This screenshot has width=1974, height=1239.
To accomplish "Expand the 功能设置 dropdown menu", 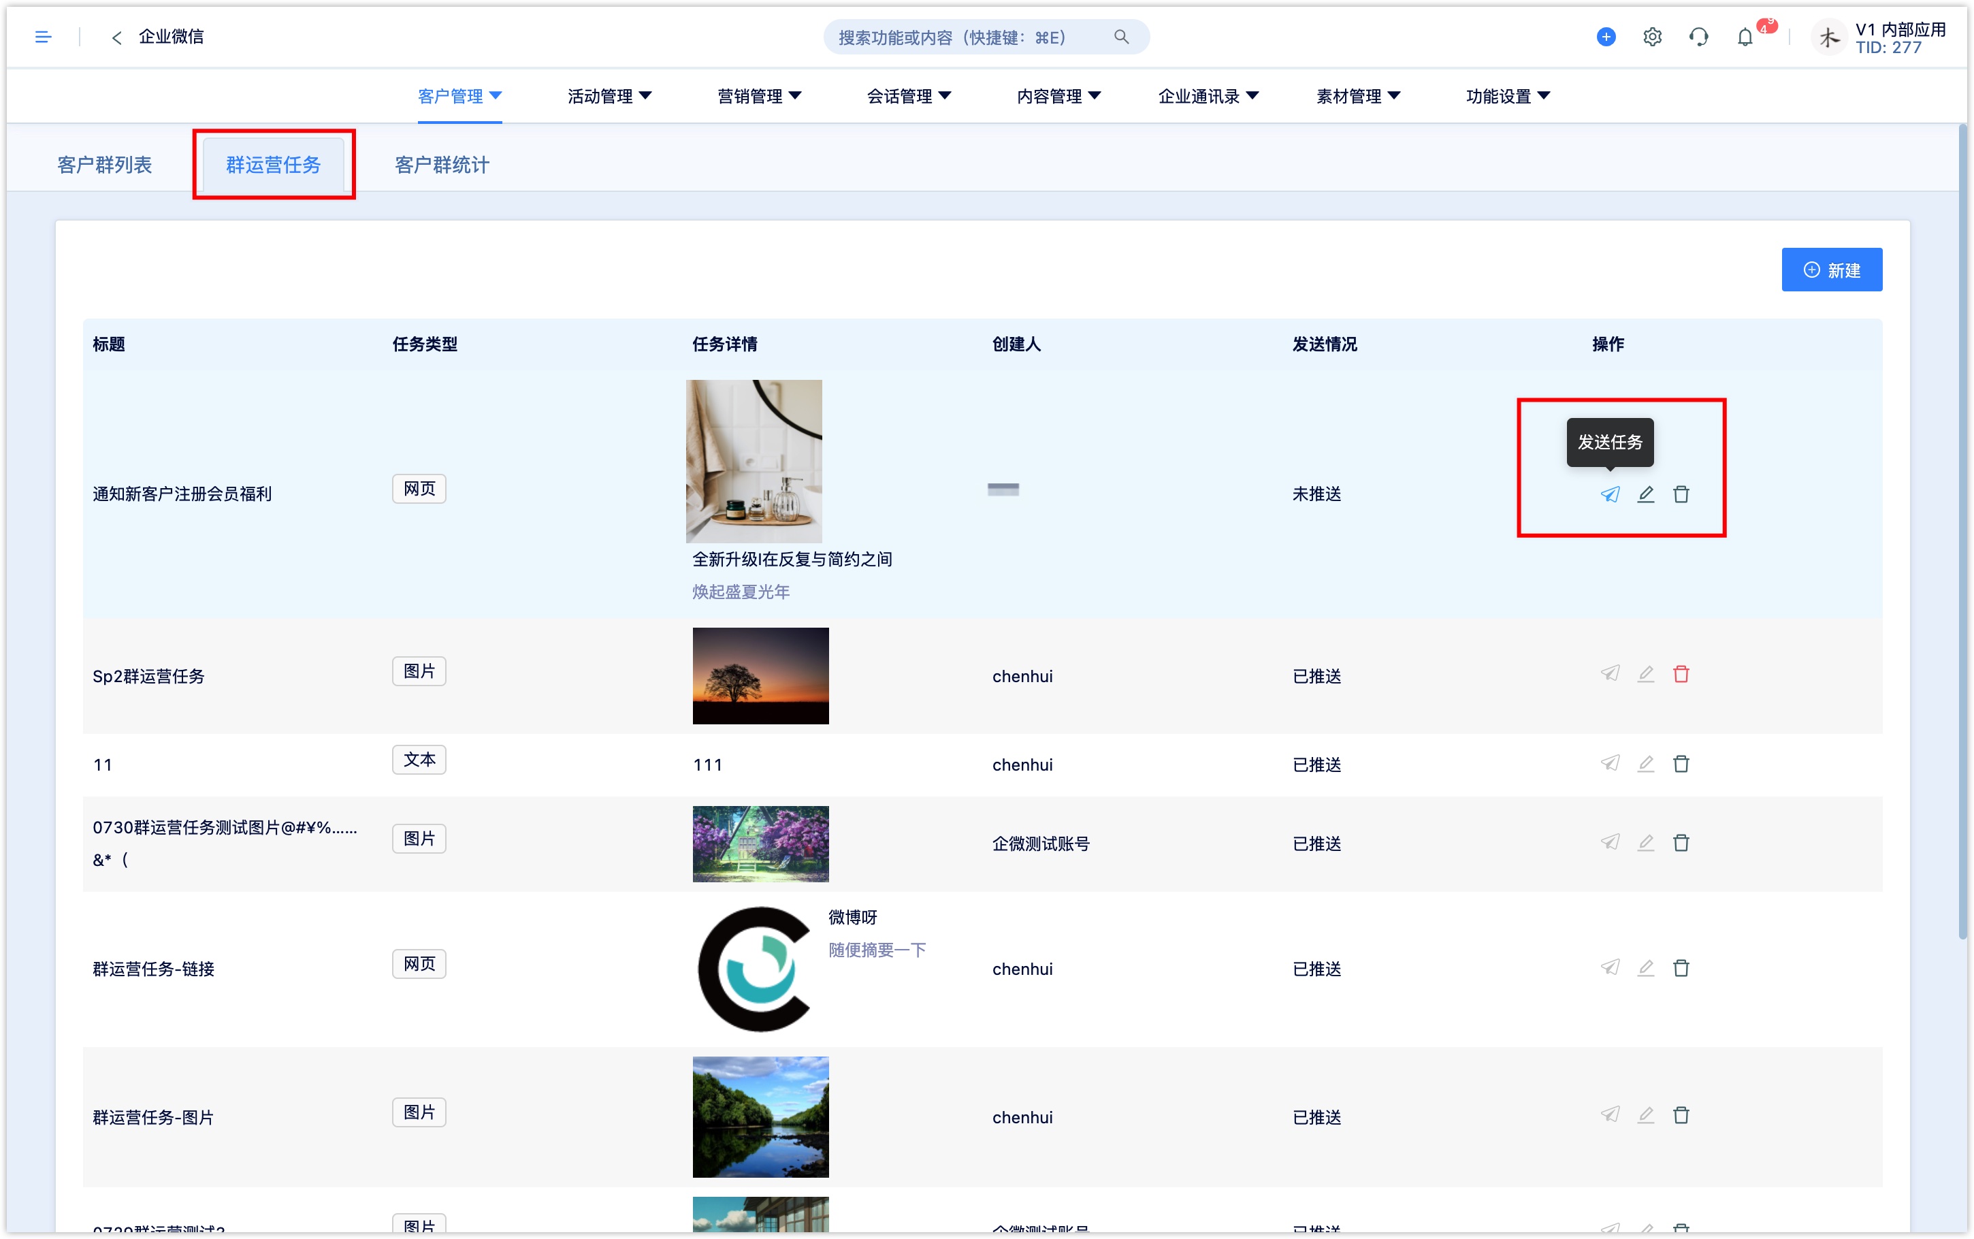I will (1508, 97).
